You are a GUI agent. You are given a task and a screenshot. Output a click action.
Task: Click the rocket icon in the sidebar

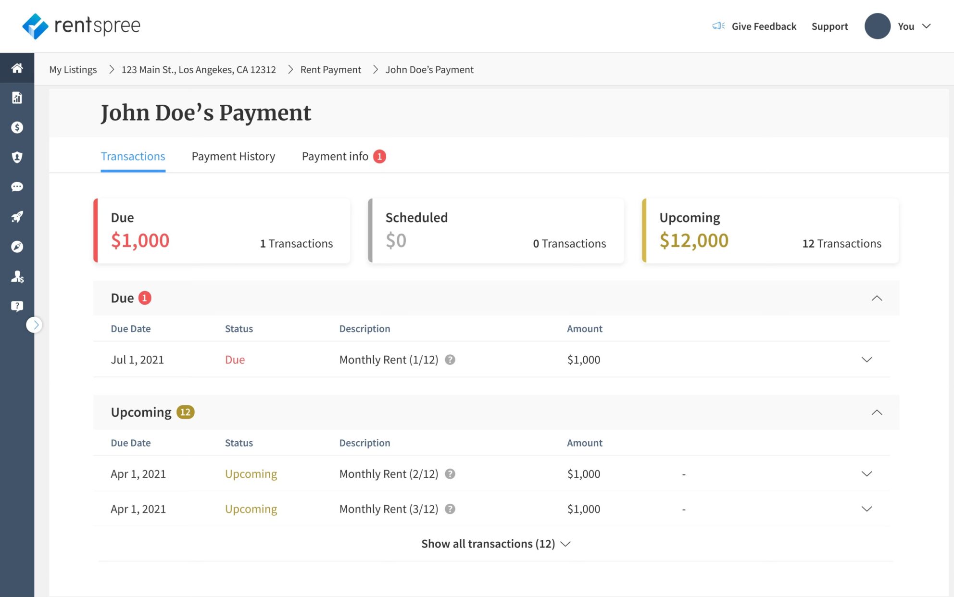point(17,216)
